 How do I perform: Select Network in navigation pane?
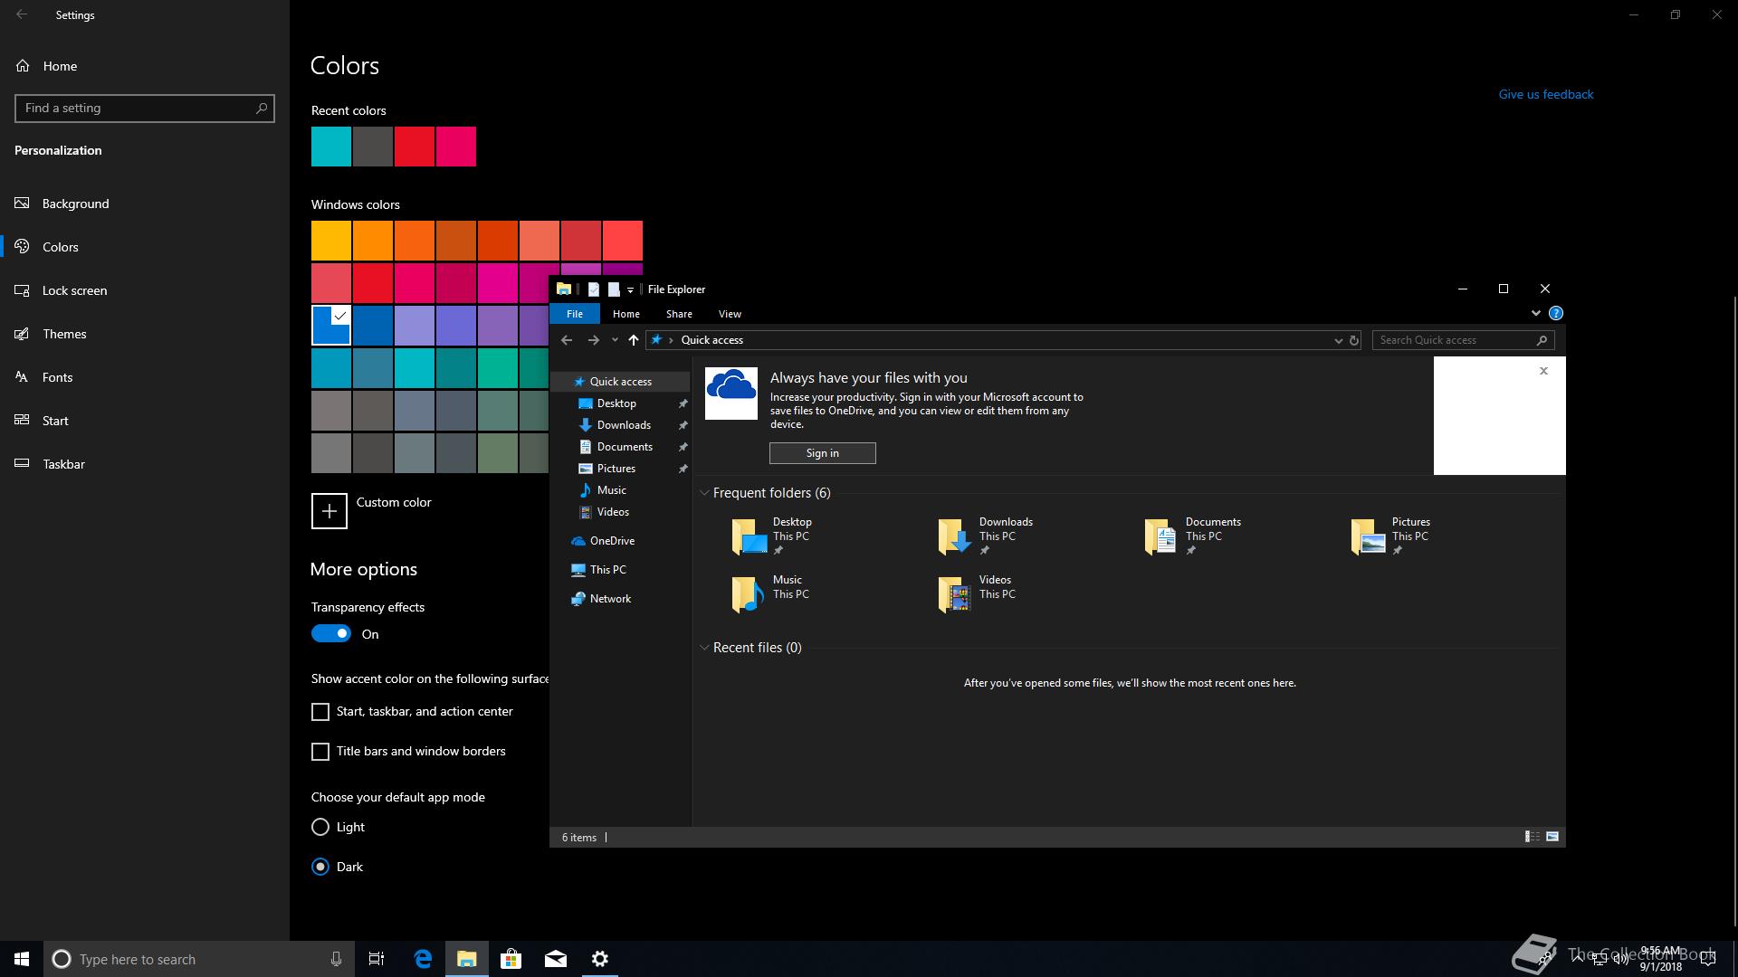pyautogui.click(x=601, y=599)
